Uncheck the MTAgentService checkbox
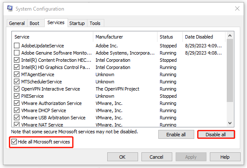 (x=17, y=74)
